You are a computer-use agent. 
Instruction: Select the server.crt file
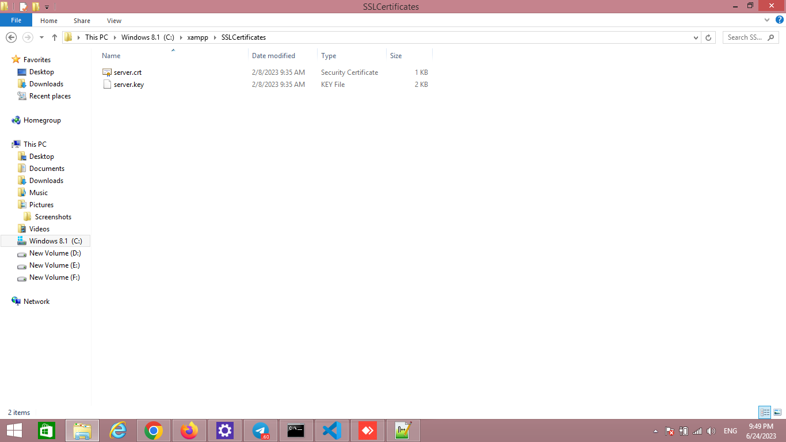click(x=128, y=73)
